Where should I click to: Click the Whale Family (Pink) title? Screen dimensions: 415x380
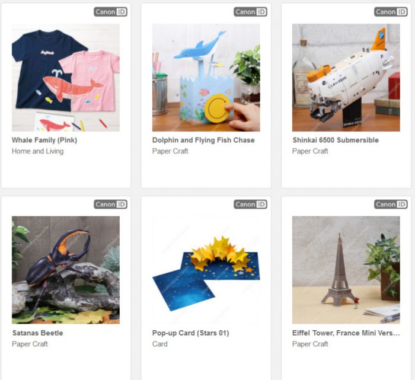(x=44, y=140)
